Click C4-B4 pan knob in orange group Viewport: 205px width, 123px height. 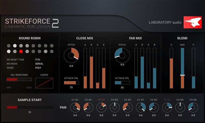(x=115, y=107)
